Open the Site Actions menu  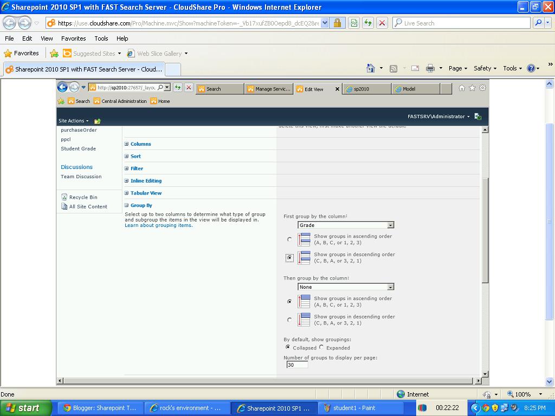[x=71, y=120]
